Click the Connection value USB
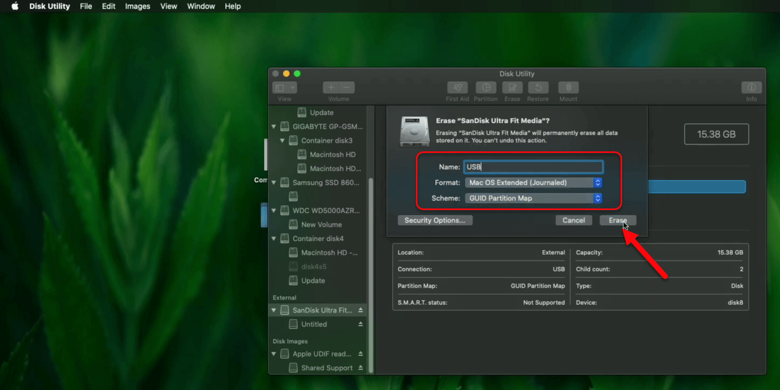The height and width of the screenshot is (390, 780). pyautogui.click(x=559, y=269)
